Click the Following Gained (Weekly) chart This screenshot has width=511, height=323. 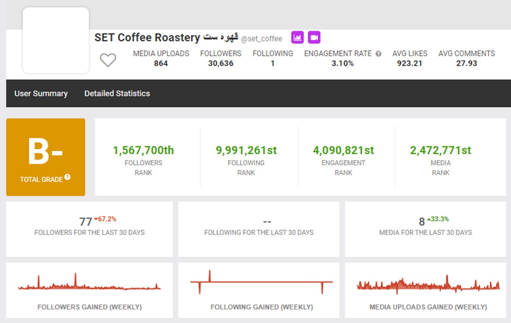click(x=261, y=282)
